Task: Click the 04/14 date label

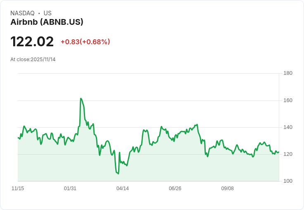Action: 123,189
